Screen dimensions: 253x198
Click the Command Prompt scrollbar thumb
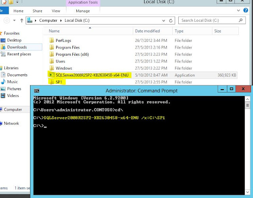click(247, 106)
